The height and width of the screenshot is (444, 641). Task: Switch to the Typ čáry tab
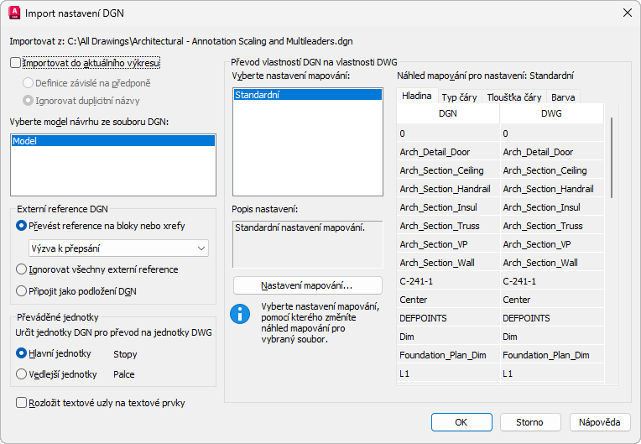tap(459, 97)
